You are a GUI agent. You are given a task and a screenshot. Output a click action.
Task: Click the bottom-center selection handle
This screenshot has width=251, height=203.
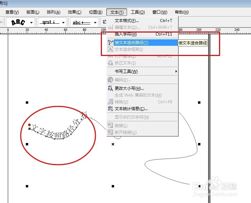click(113, 186)
